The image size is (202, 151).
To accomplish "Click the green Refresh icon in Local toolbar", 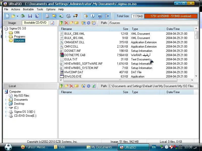I will (94, 86).
